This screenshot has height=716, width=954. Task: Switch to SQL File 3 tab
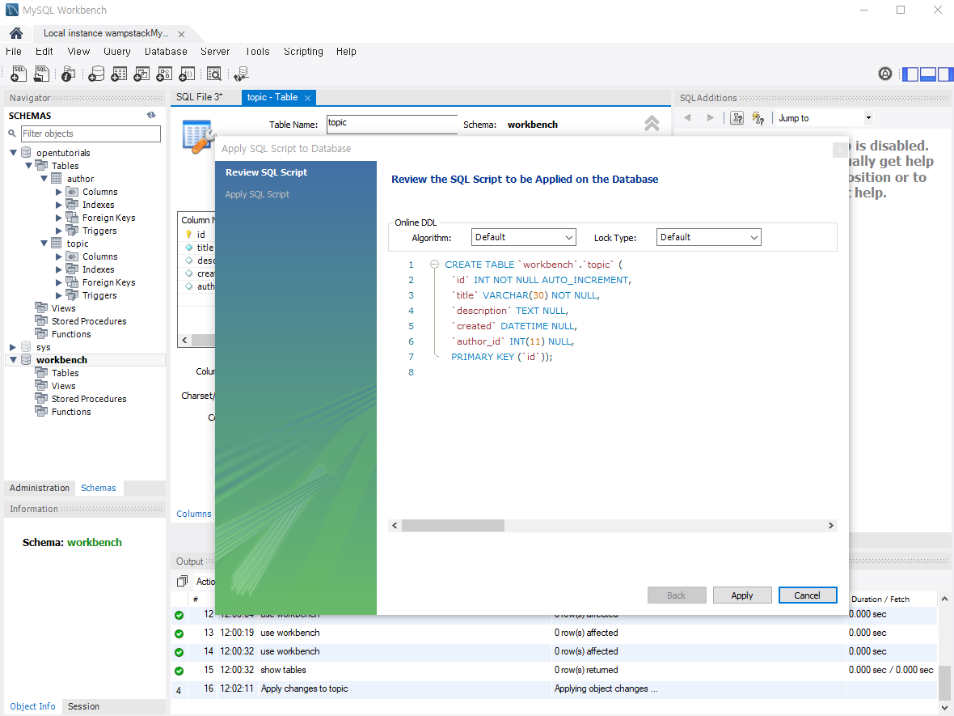[x=200, y=97]
